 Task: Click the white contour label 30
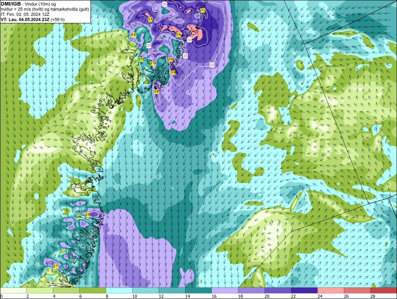[189, 40]
